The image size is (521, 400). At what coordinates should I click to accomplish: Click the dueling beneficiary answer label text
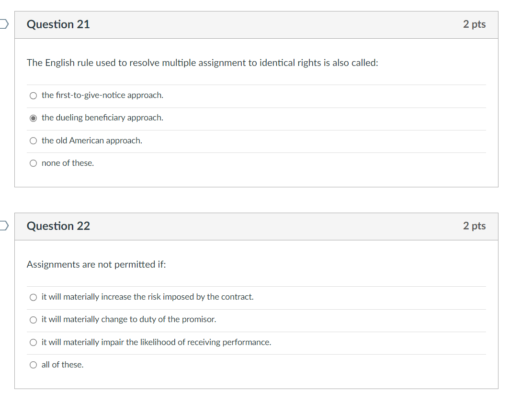pyautogui.click(x=102, y=118)
